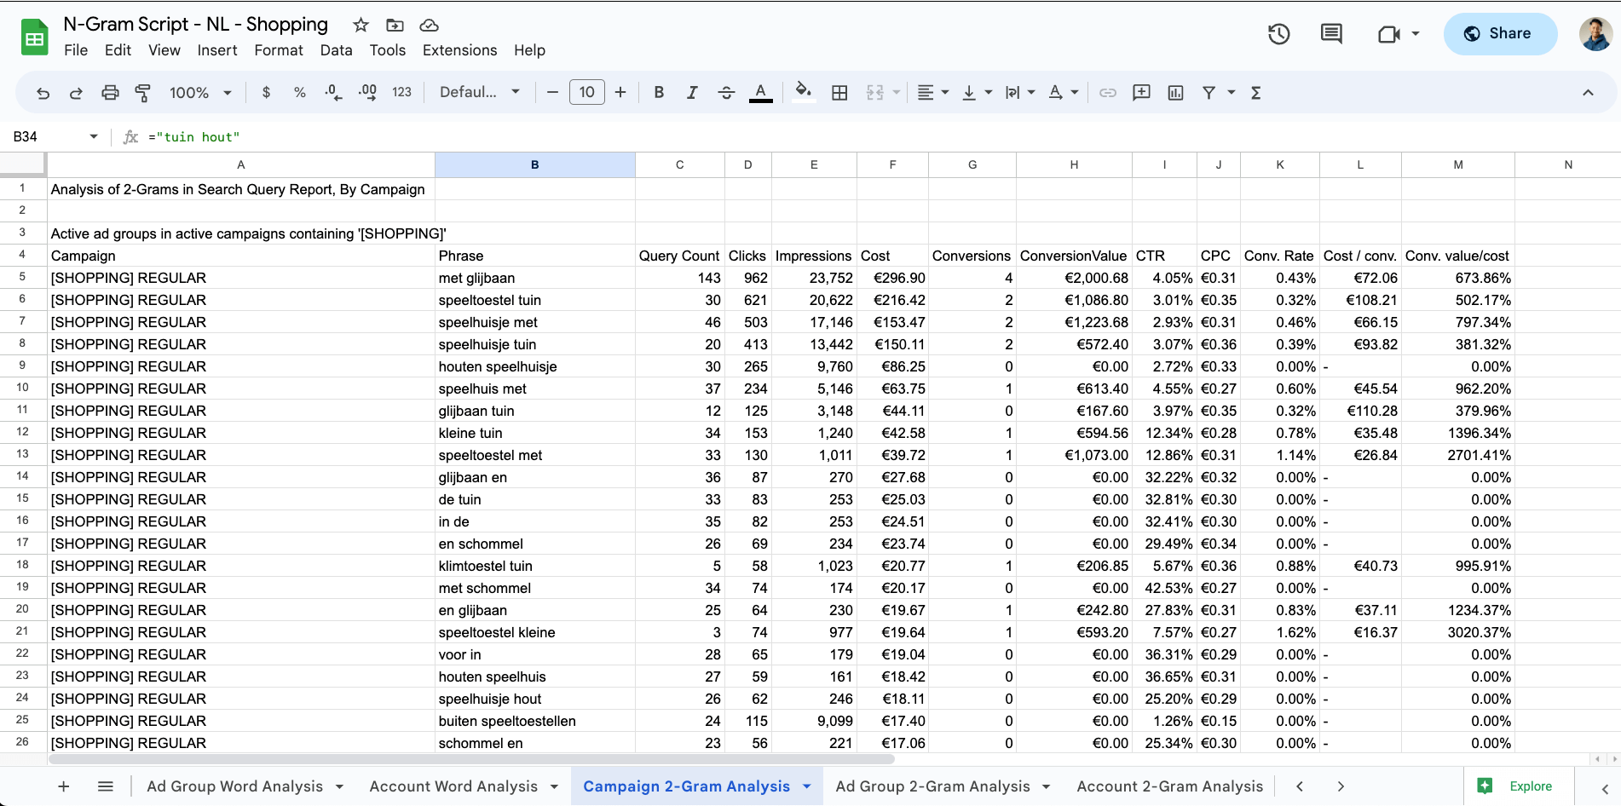Switch to Account Word Analysis tab
Image resolution: width=1621 pixels, height=806 pixels.
(x=453, y=786)
